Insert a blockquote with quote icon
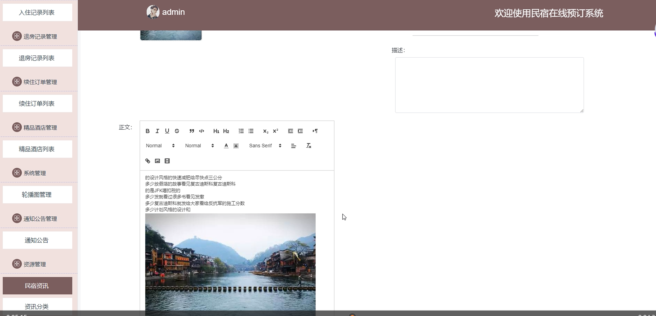 coord(192,131)
